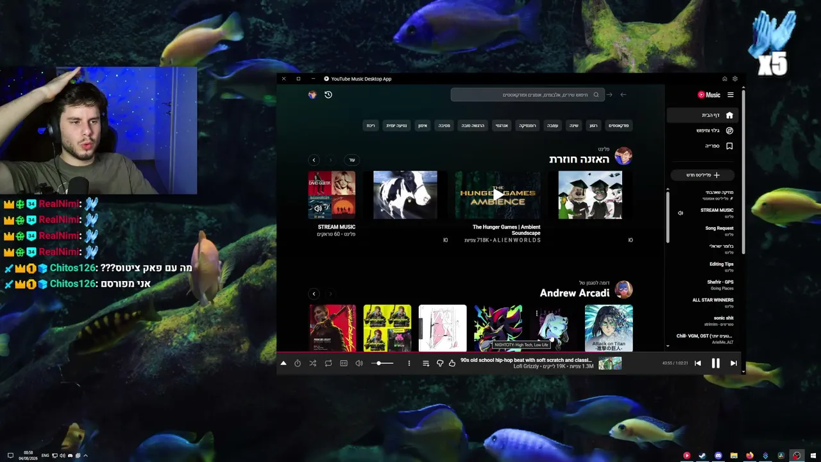
Task: Open the Attack on Titan album thumbnail
Action: pos(609,328)
